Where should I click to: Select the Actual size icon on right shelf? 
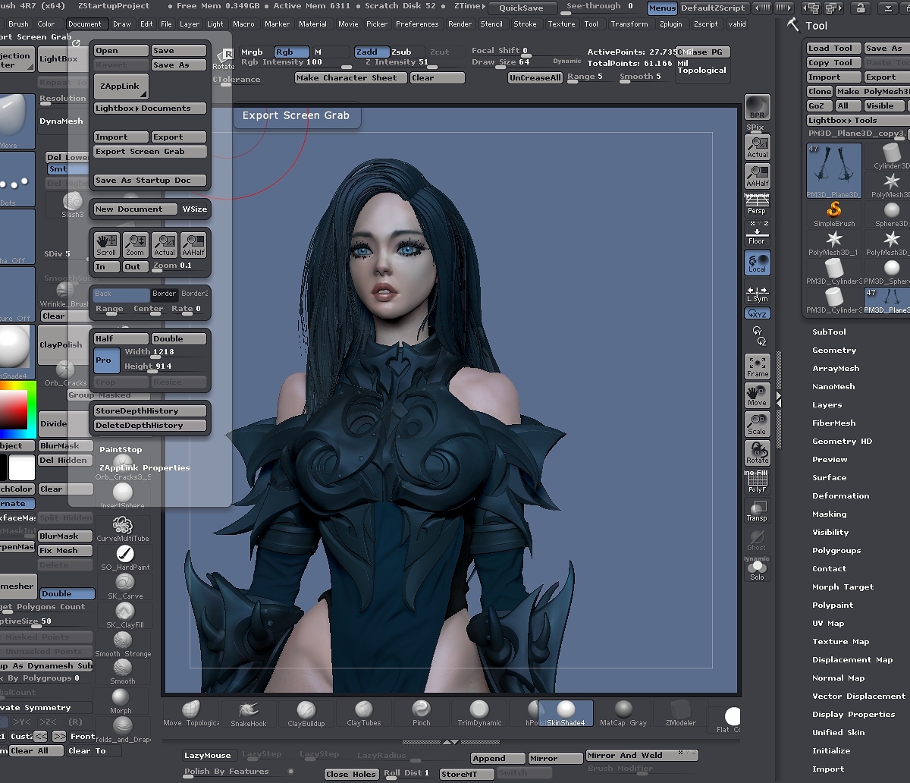(x=757, y=147)
